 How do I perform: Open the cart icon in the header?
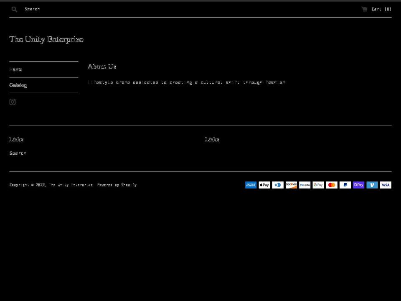pyautogui.click(x=364, y=9)
